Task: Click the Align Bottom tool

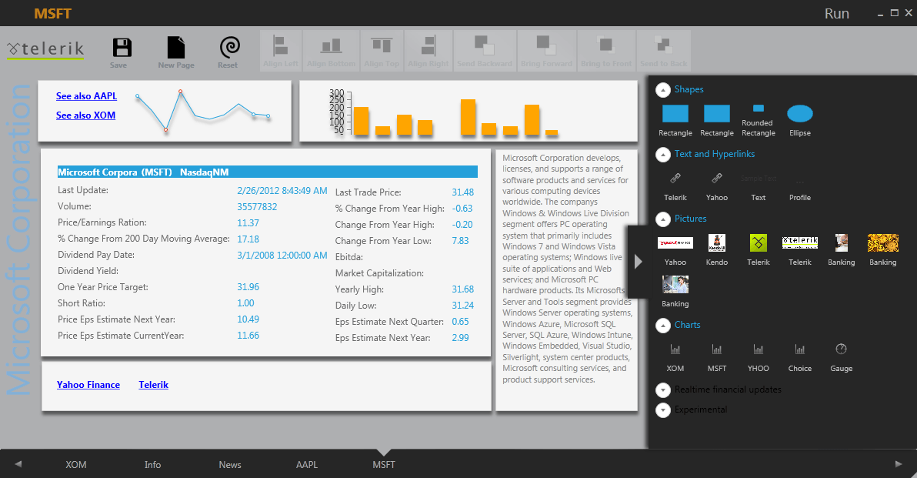Action: pyautogui.click(x=331, y=51)
